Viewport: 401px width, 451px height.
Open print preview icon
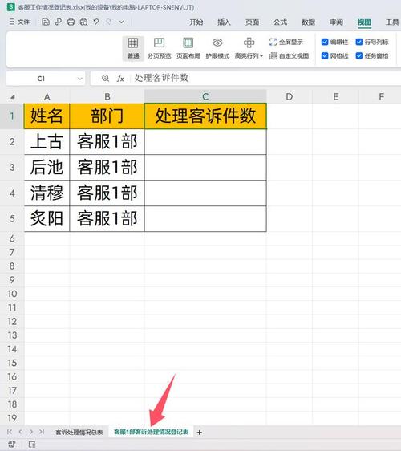[x=83, y=22]
